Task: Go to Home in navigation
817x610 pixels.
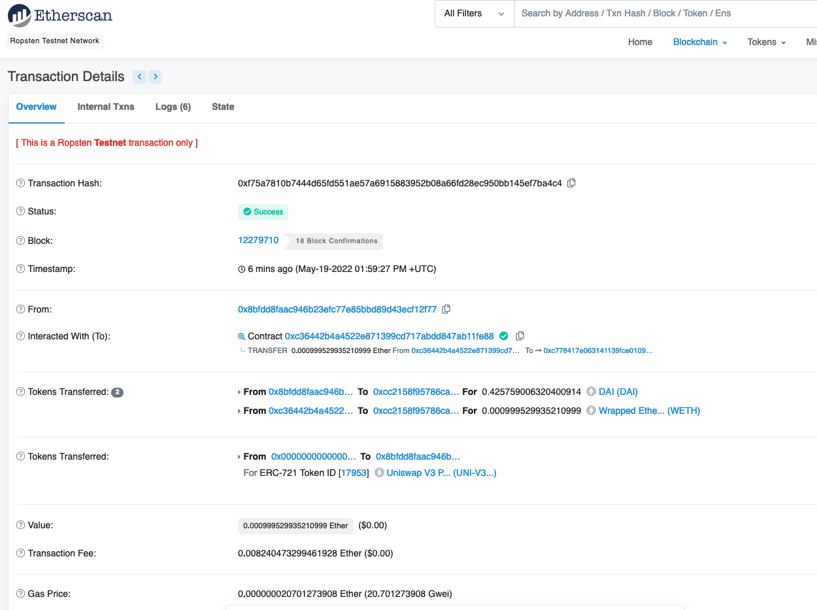Action: click(x=640, y=42)
